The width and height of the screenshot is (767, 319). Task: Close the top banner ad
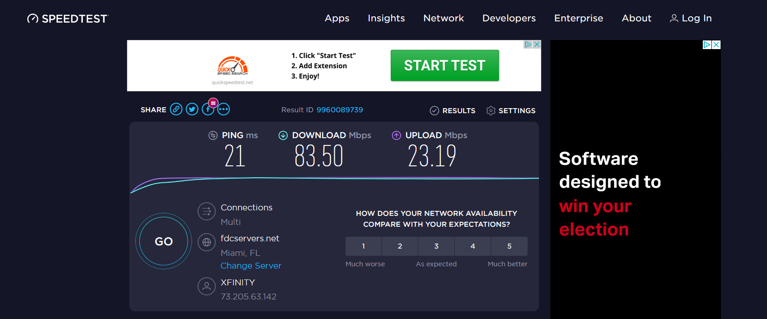pyautogui.click(x=537, y=44)
